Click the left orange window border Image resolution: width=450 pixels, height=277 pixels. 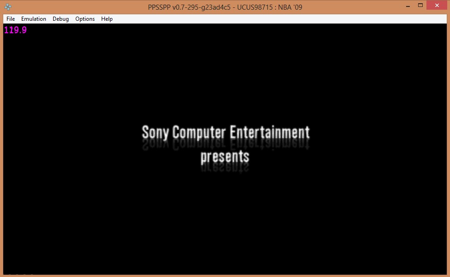tap(1, 138)
